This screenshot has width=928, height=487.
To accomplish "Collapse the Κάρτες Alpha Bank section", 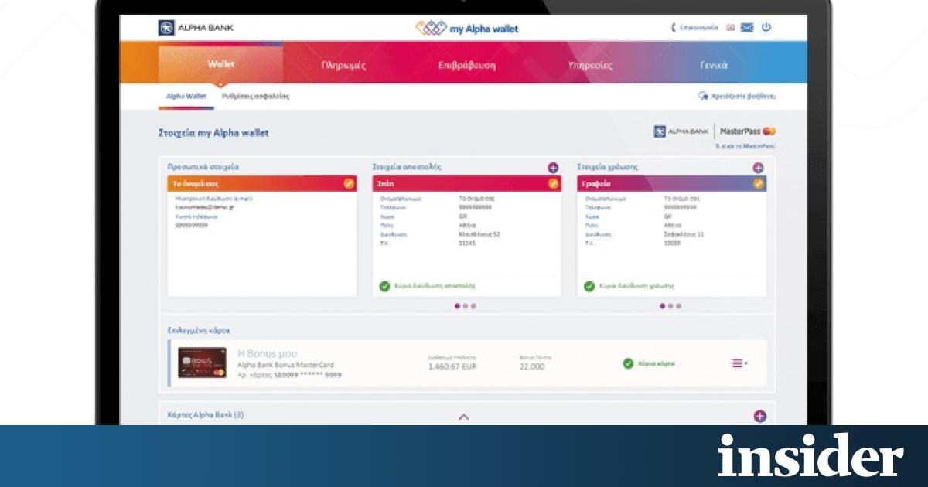I will point(464,417).
